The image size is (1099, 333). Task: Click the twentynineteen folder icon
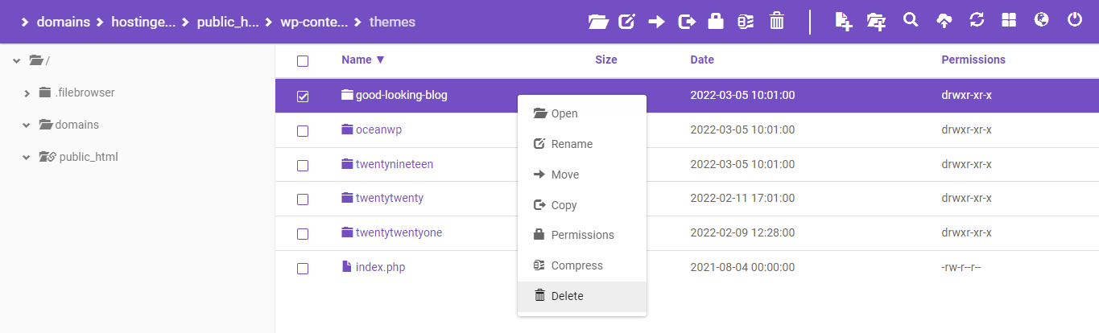click(347, 164)
